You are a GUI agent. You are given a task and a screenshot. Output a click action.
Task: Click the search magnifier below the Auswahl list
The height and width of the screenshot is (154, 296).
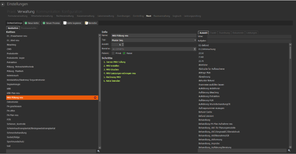point(289,151)
